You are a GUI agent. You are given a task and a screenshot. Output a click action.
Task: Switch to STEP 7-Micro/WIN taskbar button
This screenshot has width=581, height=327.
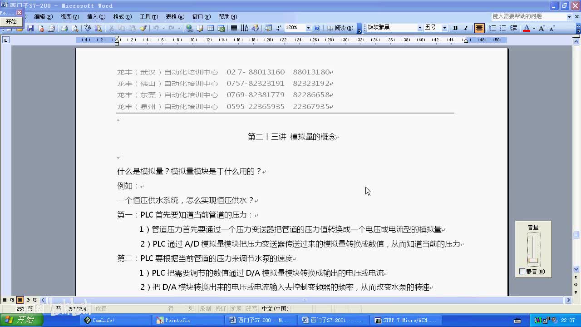(x=407, y=320)
